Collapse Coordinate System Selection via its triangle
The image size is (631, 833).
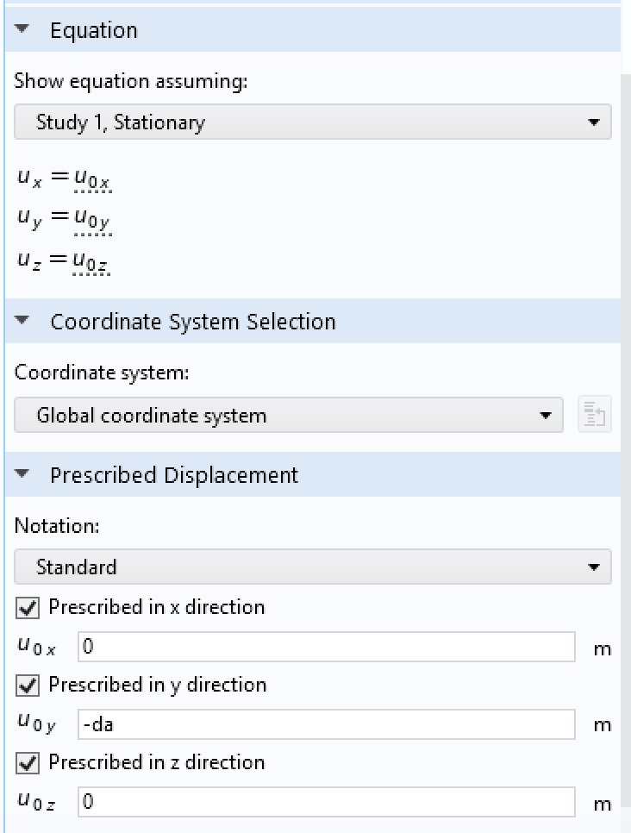click(x=23, y=322)
